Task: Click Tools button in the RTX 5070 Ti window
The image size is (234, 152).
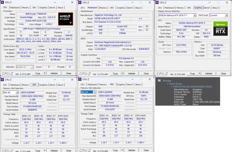Action: 192,73
